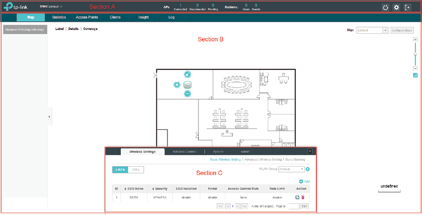This screenshot has width=422, height=215.
Task: Open global settings gear icon
Action: (x=396, y=8)
